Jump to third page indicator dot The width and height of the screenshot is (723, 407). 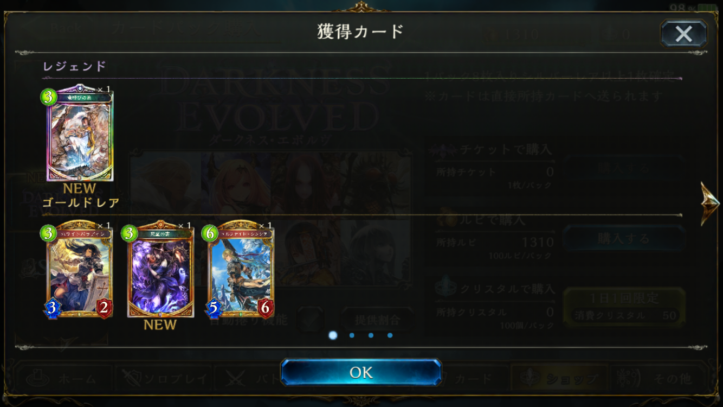point(371,335)
